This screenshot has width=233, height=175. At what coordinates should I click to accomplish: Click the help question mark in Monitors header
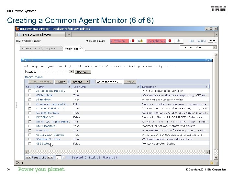[x=206, y=60]
